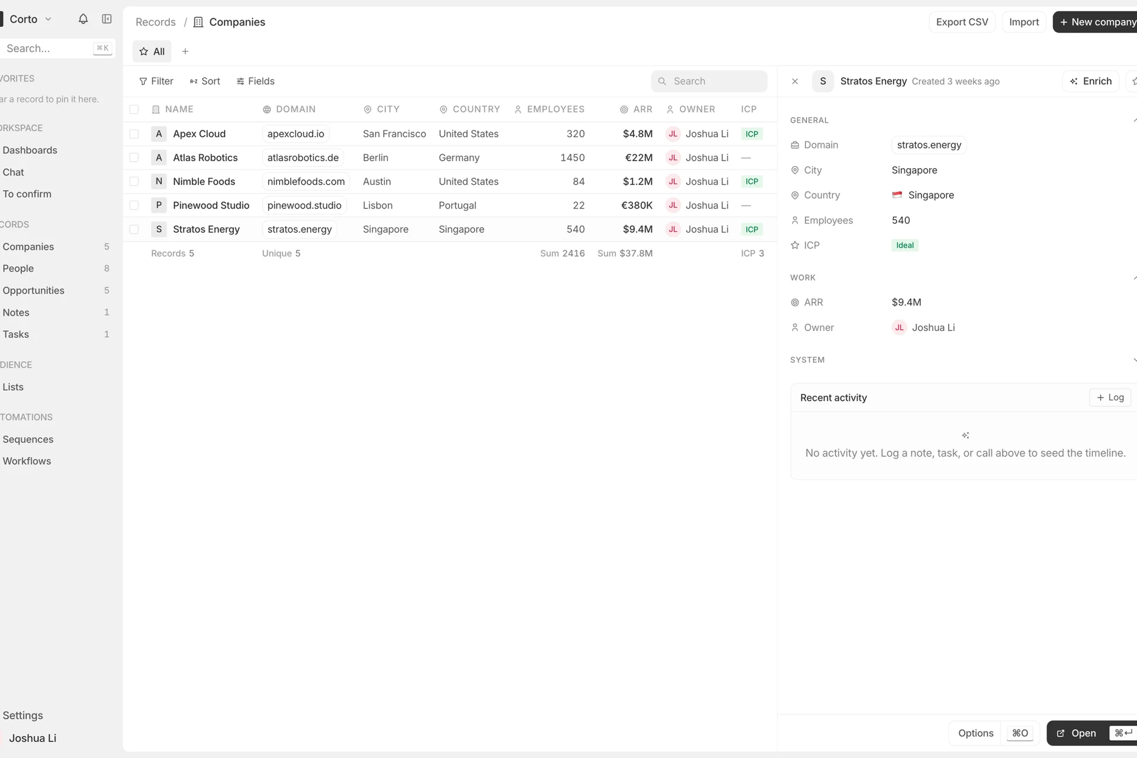This screenshot has height=758, width=1137.
Task: Click the table Search box
Action: coord(709,81)
